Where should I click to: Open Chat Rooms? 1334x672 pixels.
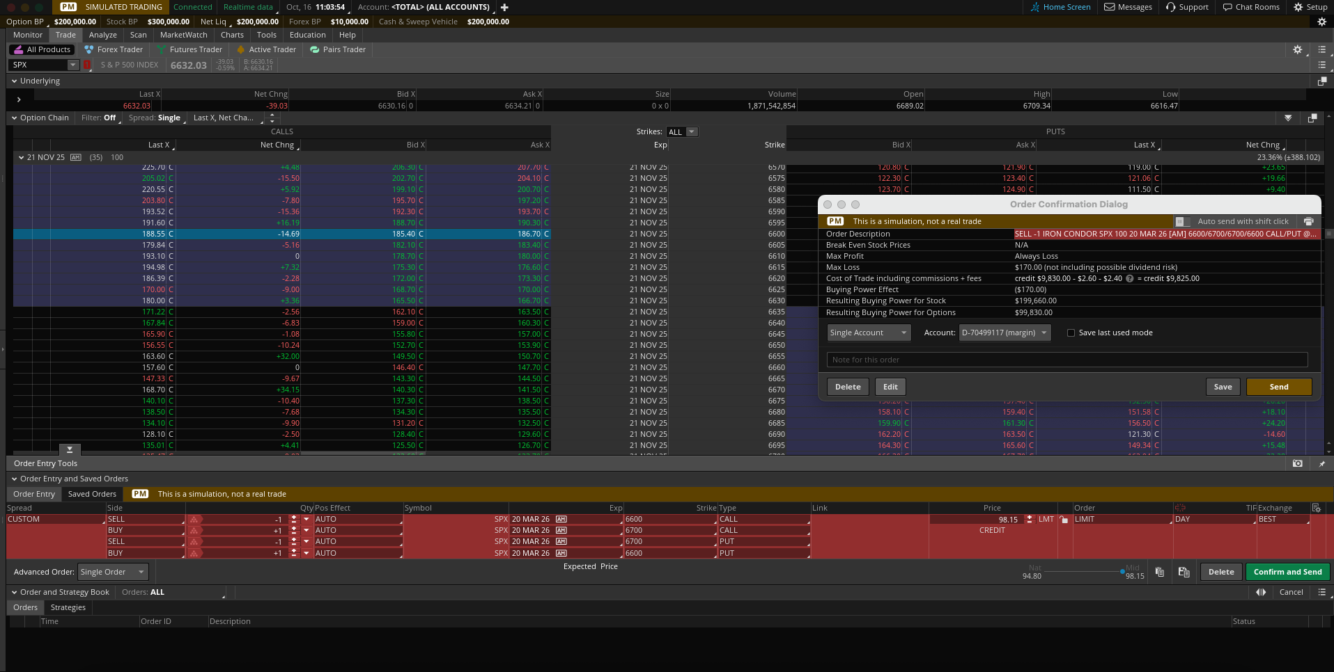[1250, 7]
